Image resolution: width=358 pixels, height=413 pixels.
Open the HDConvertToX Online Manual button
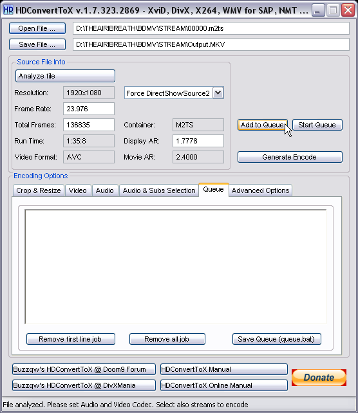click(x=224, y=385)
